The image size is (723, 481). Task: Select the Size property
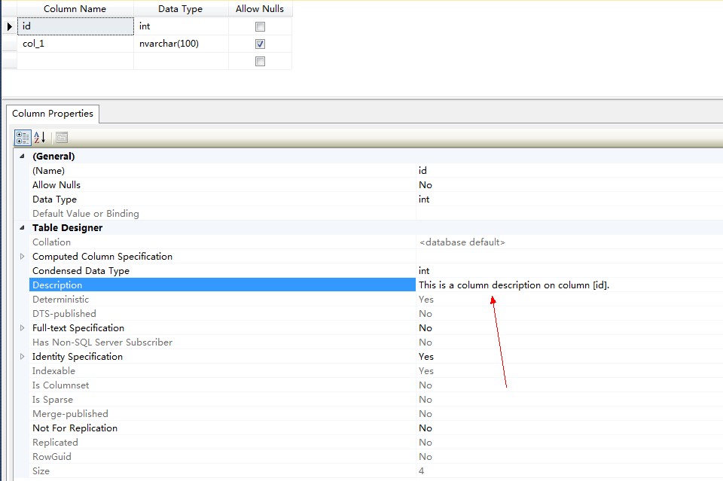click(x=222, y=470)
